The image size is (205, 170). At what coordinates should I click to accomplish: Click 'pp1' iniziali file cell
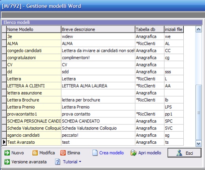click(174, 114)
